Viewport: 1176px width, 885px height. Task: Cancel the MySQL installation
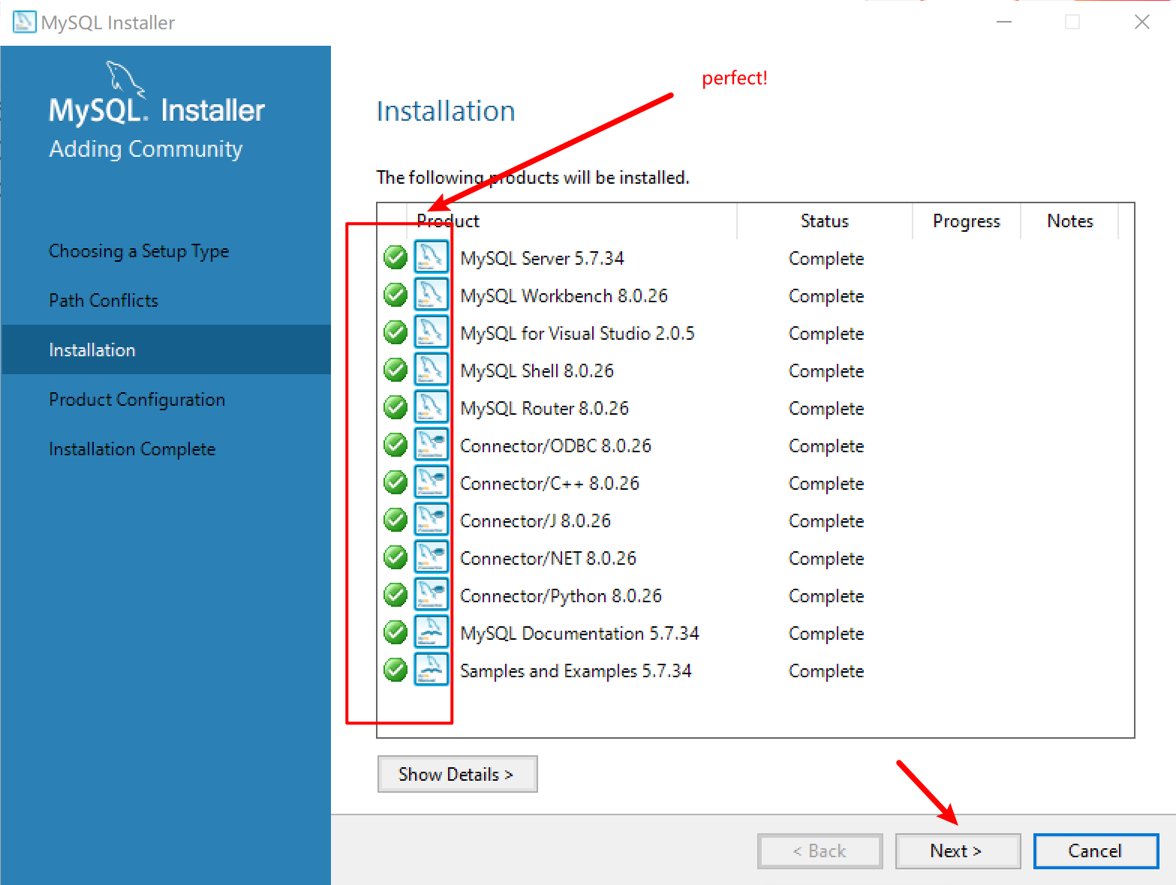tap(1096, 851)
